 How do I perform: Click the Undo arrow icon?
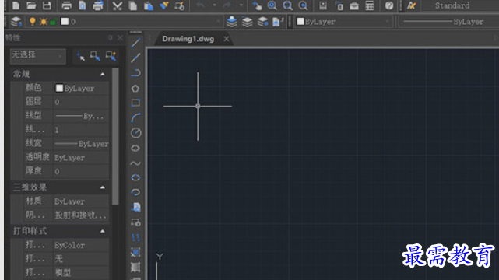(201, 5)
